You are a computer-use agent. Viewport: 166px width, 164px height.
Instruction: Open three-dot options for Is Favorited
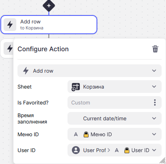click(x=155, y=102)
